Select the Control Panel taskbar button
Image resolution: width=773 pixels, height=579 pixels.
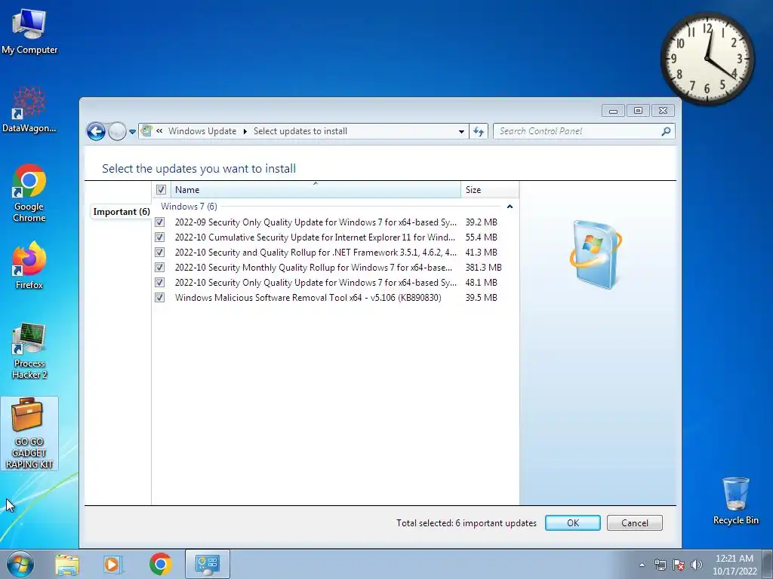(x=207, y=564)
